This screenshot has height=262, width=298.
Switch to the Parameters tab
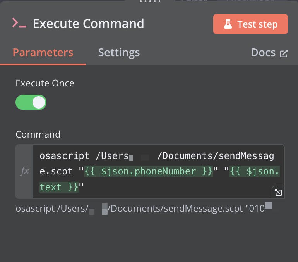43,53
